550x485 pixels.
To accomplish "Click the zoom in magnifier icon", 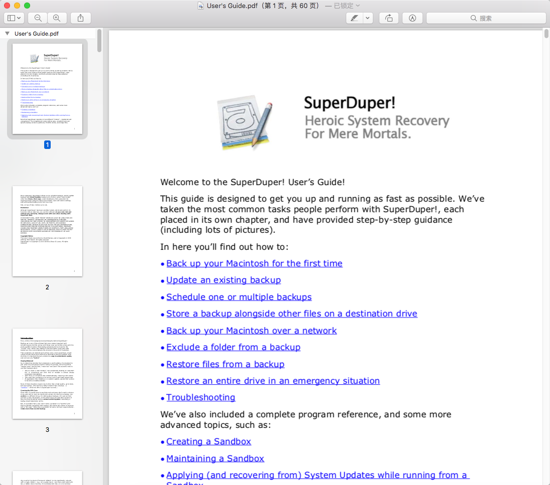I will [x=57, y=18].
